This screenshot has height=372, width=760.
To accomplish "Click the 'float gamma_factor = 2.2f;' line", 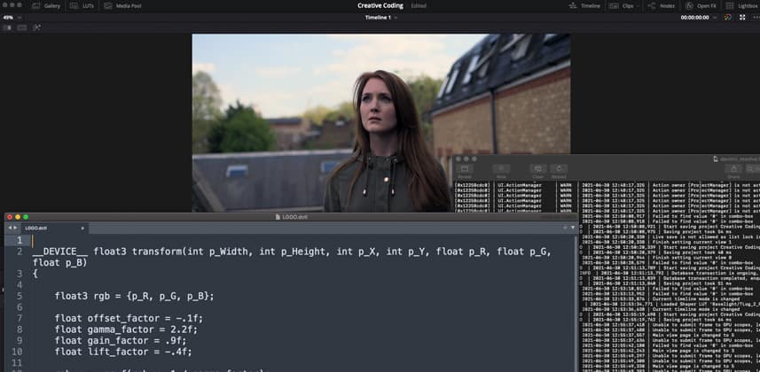I will pyautogui.click(x=126, y=329).
